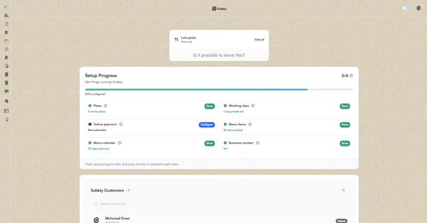Show info for Working days step
427x223 pixels.
(252, 106)
